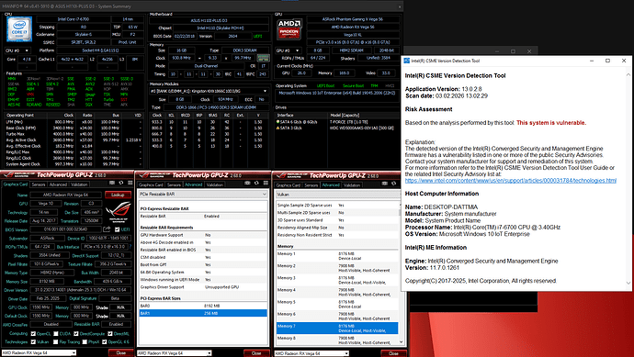Click the yellow warning icon on the SATA 3 Gb/s drive
The image size is (634, 357).
277,128
